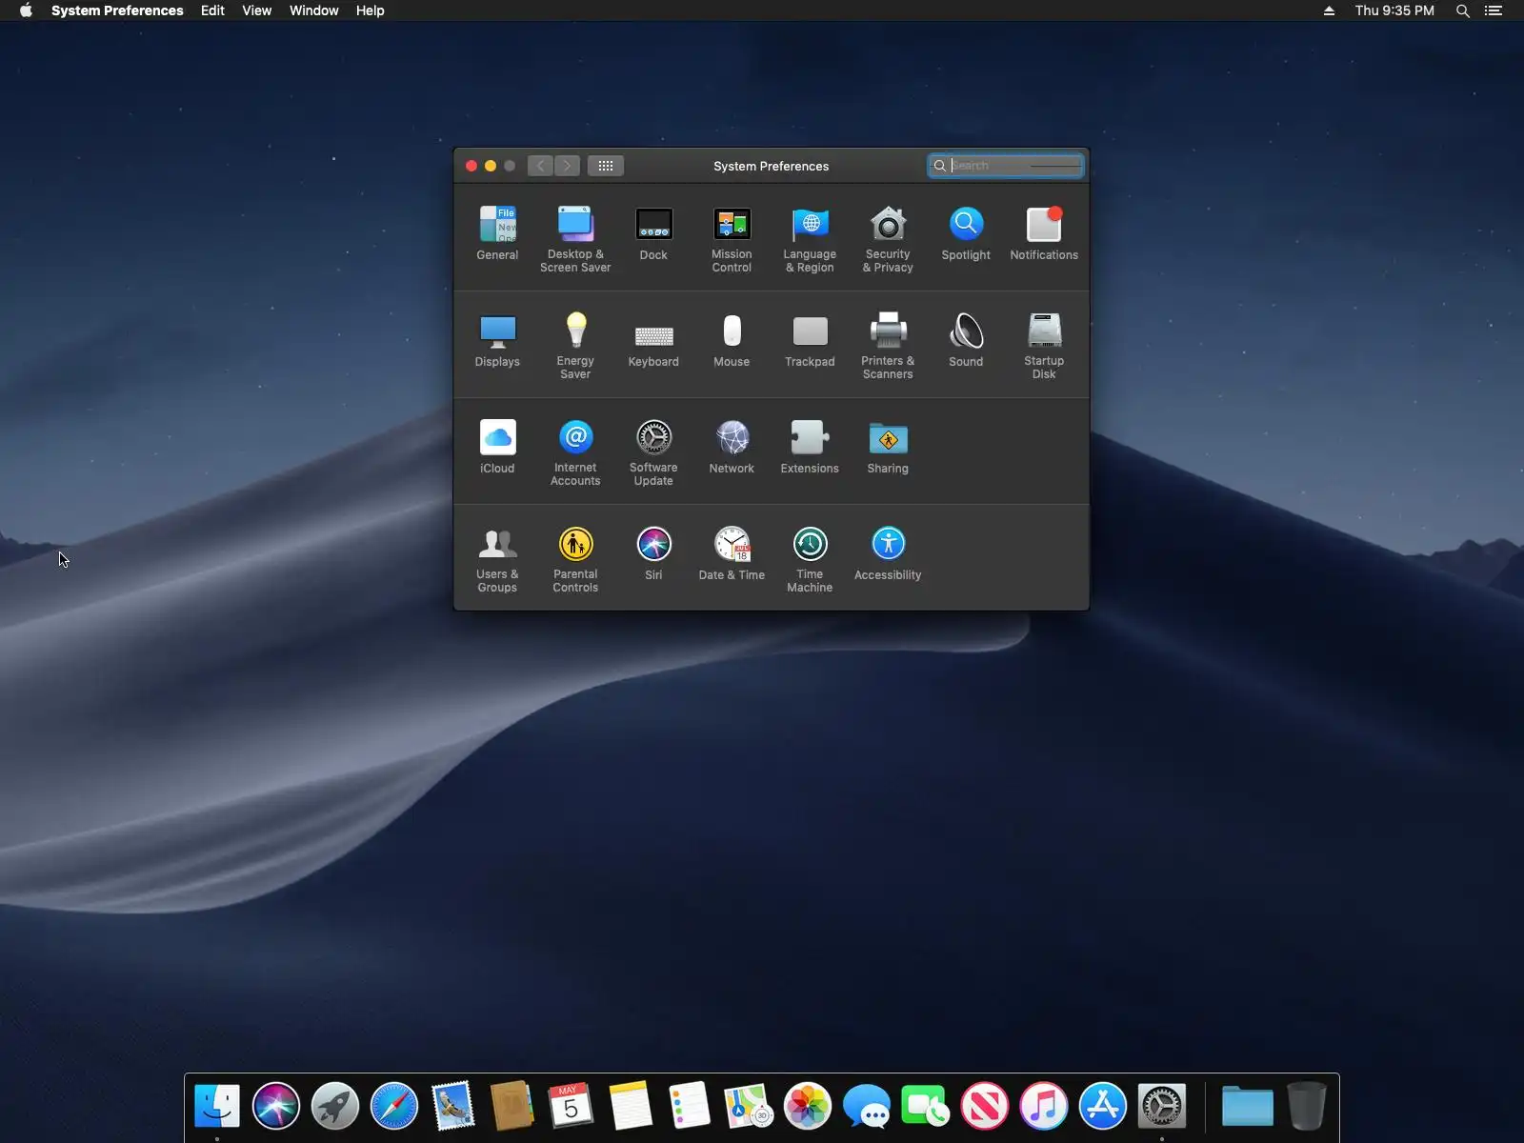The height and width of the screenshot is (1143, 1524).
Task: Open Language & Region preferences
Action: coord(810,239)
